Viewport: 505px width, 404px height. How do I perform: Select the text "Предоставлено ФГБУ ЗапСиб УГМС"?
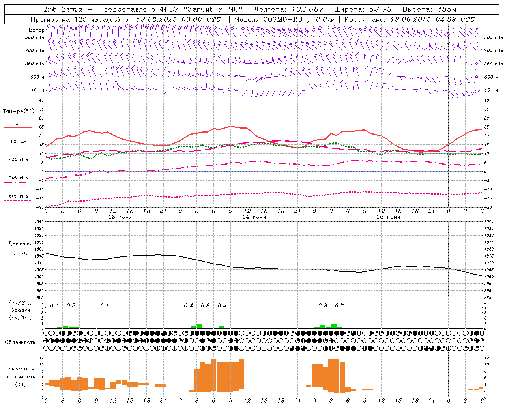[170, 9]
